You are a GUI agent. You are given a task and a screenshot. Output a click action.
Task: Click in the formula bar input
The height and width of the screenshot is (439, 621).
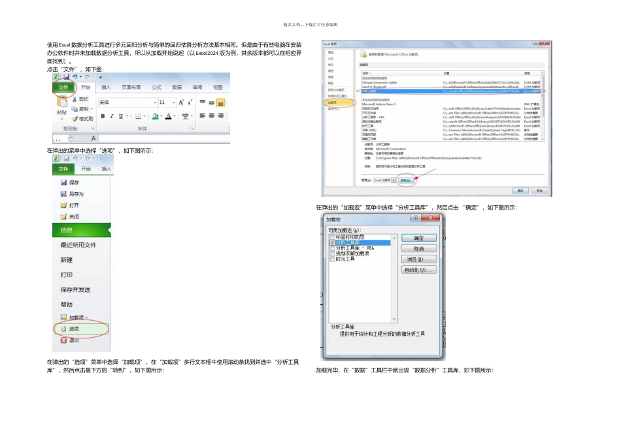(164, 138)
